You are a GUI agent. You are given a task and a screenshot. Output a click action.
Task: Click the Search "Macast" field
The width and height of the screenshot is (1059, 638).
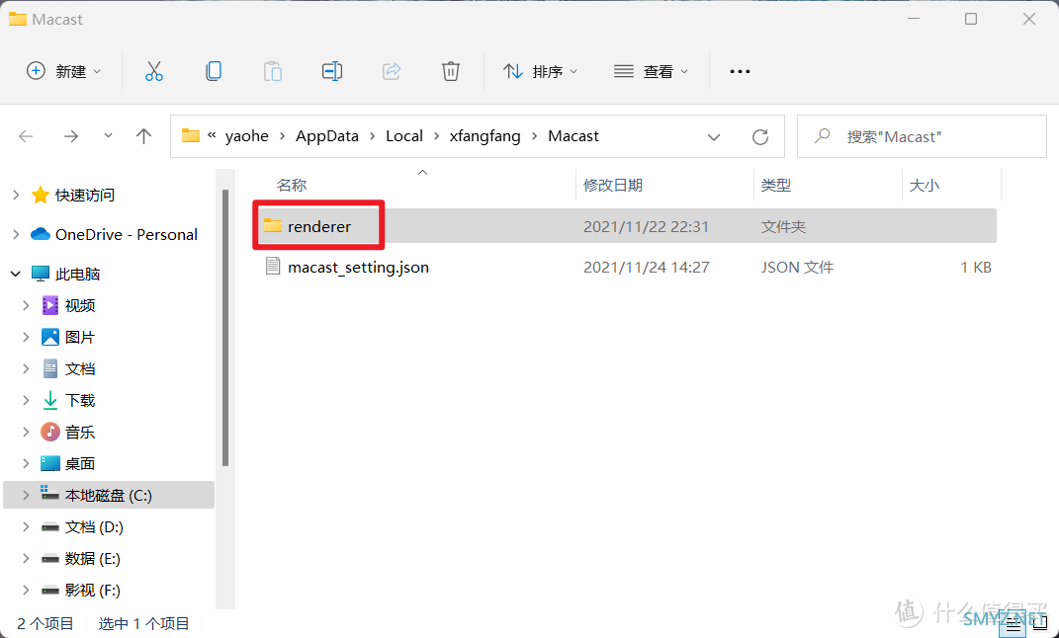[x=922, y=137]
